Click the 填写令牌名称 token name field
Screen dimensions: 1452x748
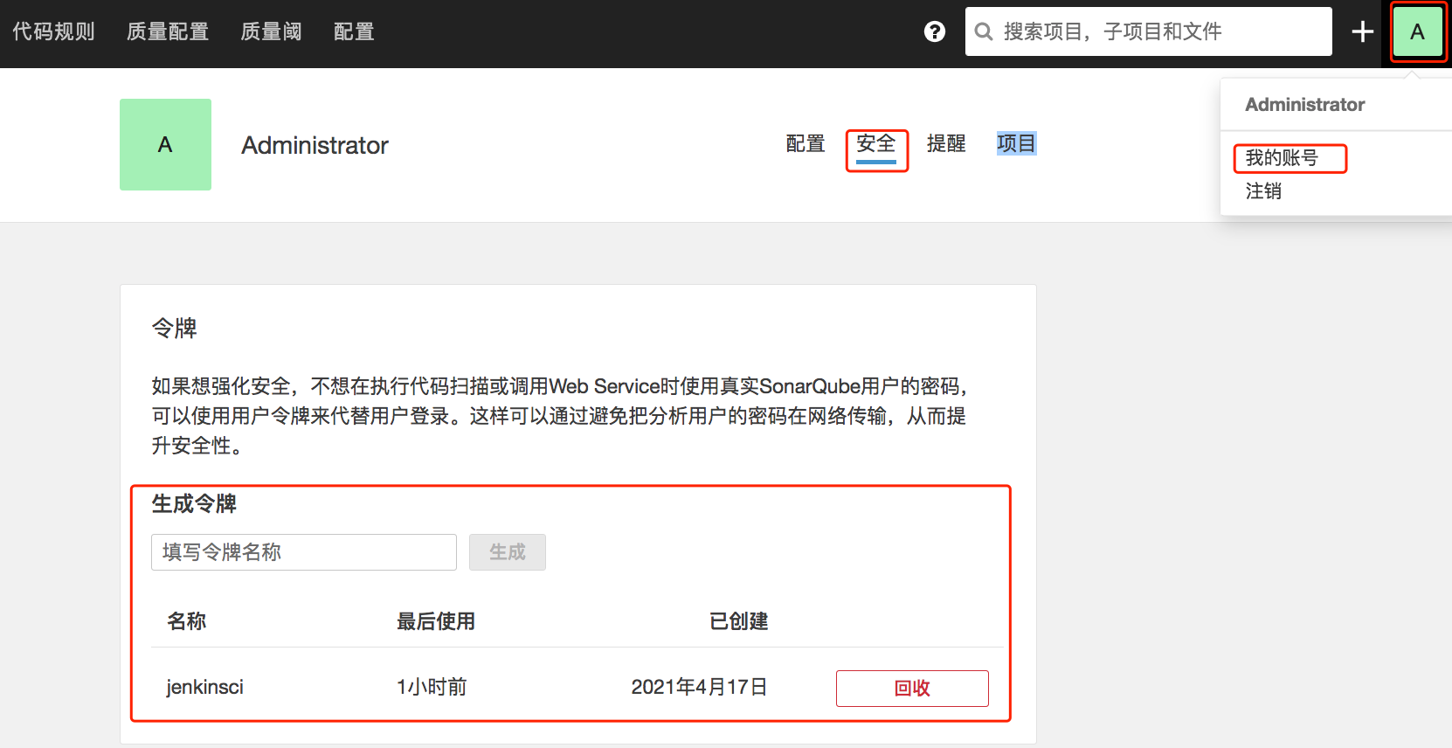[304, 552]
